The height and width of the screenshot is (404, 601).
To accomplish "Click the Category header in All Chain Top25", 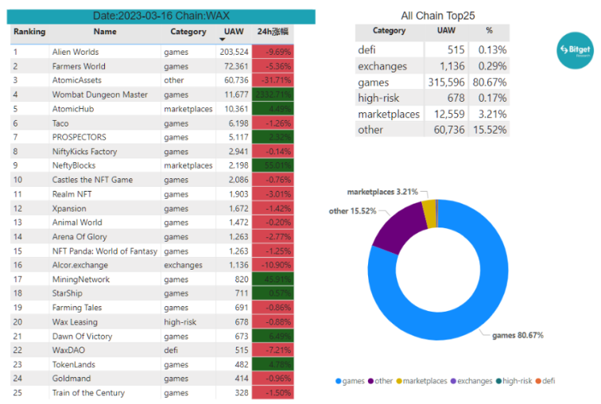I will point(389,31).
